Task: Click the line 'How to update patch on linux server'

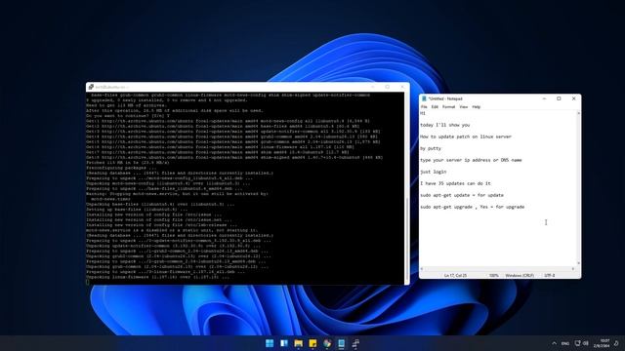Action: click(466, 136)
